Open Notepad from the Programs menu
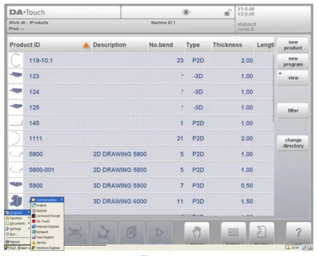The image size is (317, 256). 42,232
